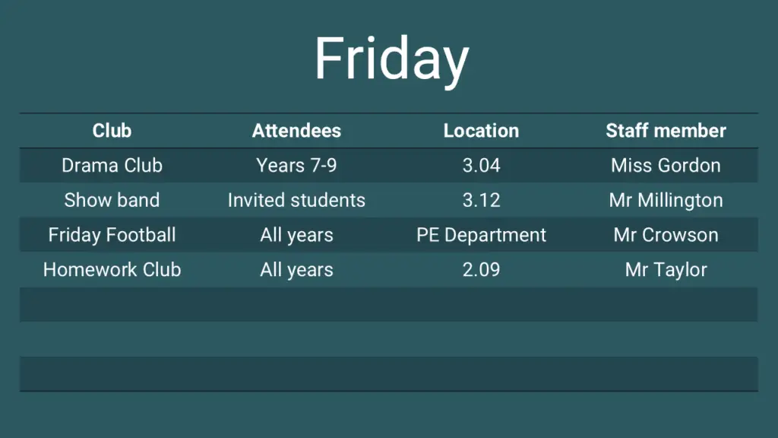Screen dimensions: 778x438
Task: Click the Friday title heading
Action: (391, 59)
